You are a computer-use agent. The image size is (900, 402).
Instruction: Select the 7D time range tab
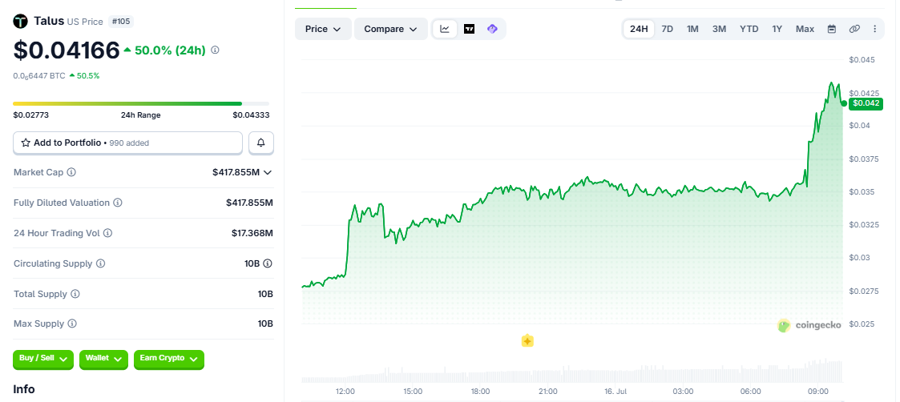pos(667,29)
